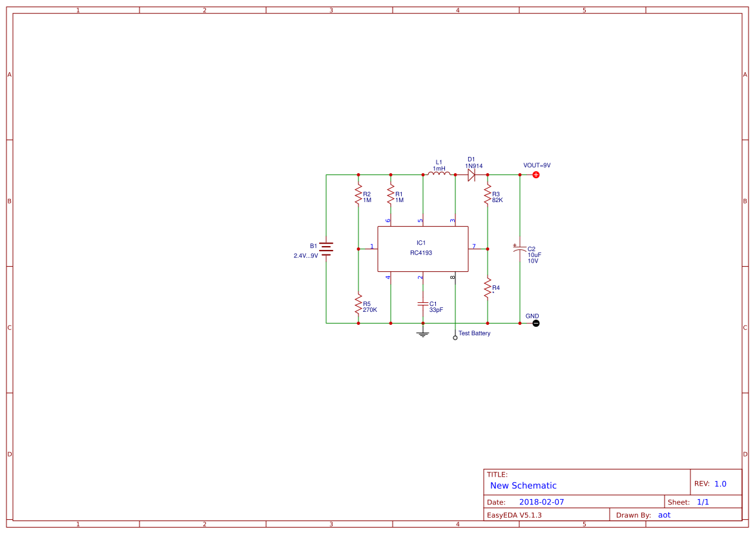The image size is (755, 534).
Task: Click the 2018-02-07 date value
Action: coord(542,502)
